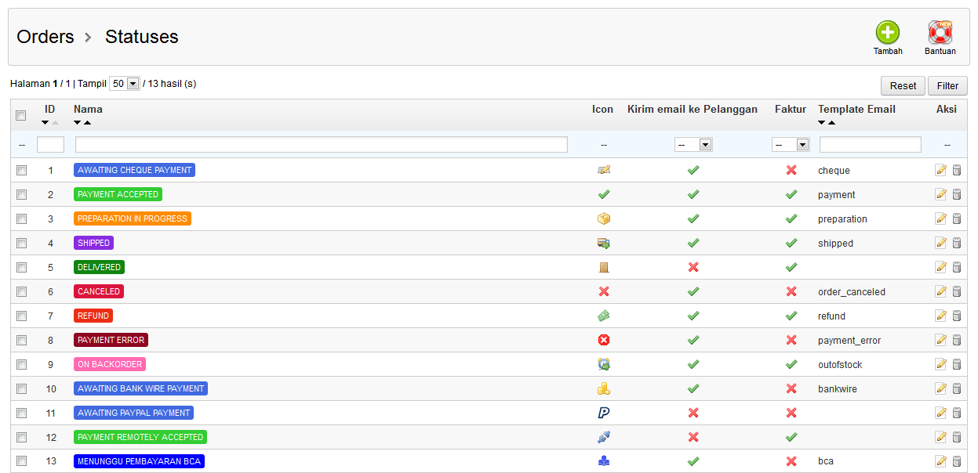Click the payment_error template text
The image size is (978, 473).
click(x=849, y=341)
